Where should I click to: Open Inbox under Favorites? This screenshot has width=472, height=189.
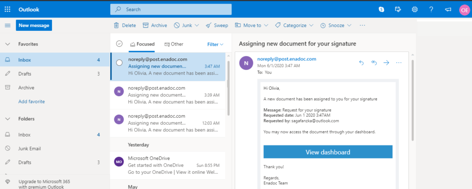pyautogui.click(x=55, y=60)
